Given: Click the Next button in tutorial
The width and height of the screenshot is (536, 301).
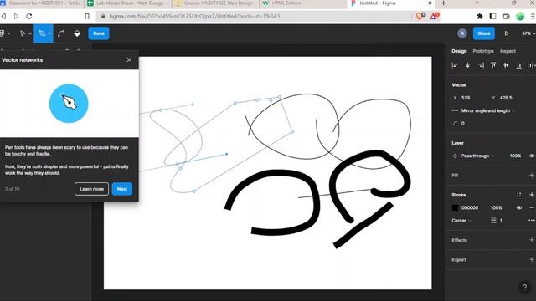Looking at the screenshot, I should [x=122, y=189].
